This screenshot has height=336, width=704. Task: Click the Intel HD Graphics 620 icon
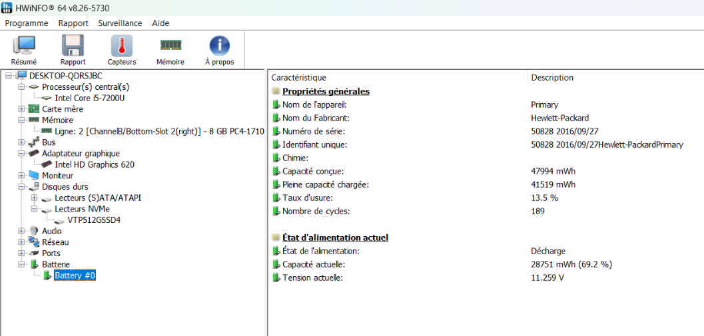pos(47,164)
